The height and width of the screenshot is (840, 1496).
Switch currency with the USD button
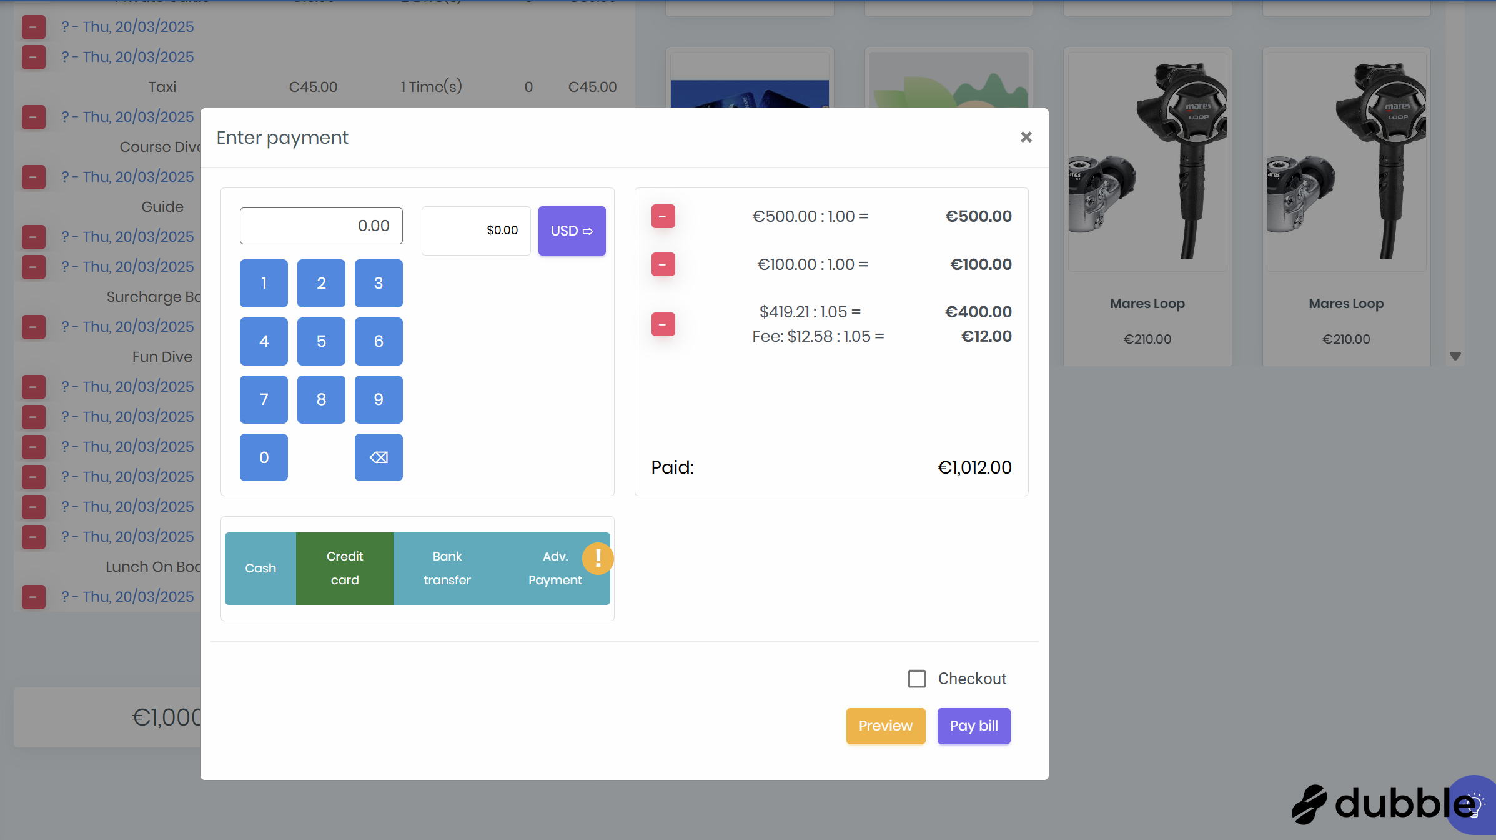572,231
